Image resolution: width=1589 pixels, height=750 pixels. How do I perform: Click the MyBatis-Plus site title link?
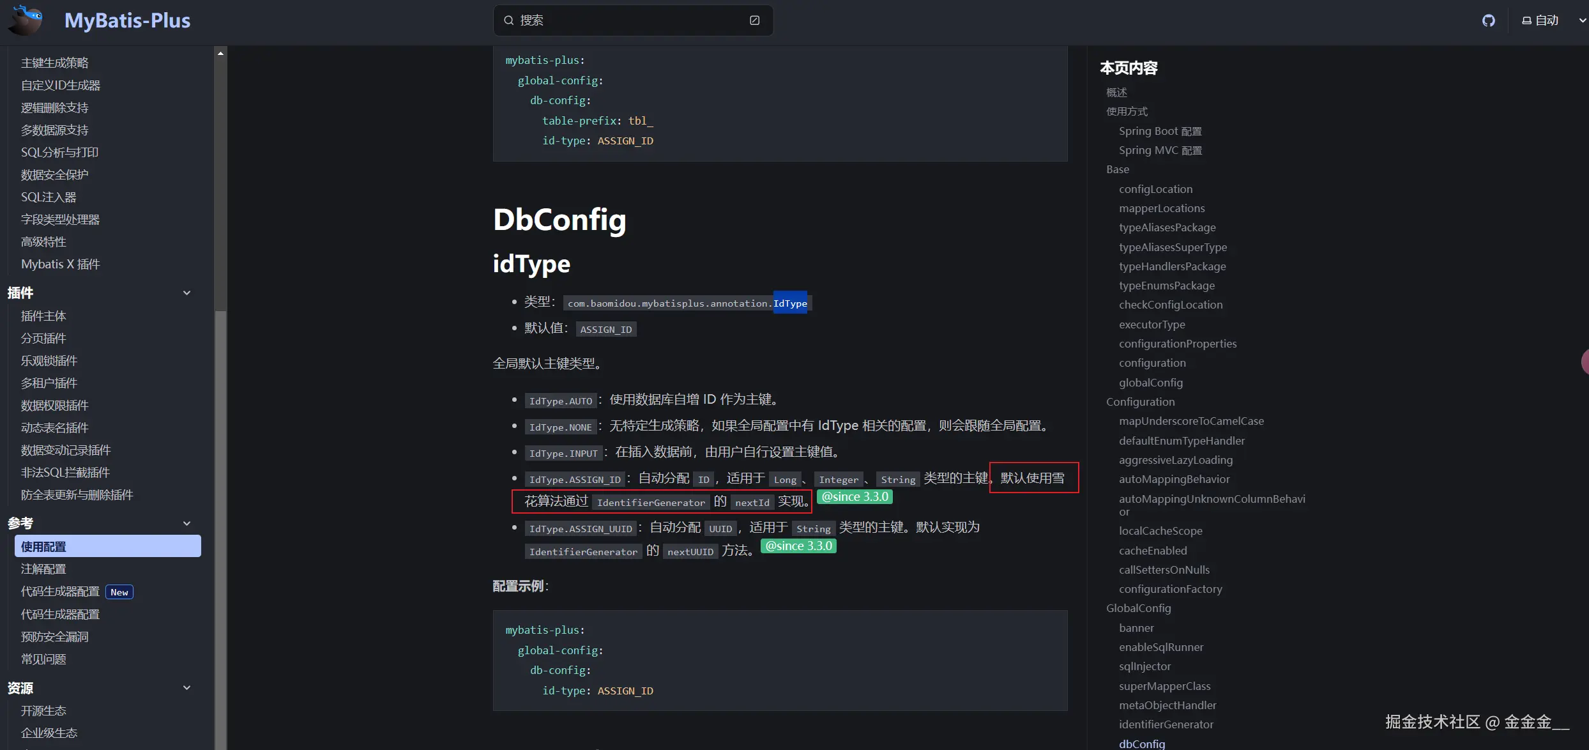click(x=127, y=20)
